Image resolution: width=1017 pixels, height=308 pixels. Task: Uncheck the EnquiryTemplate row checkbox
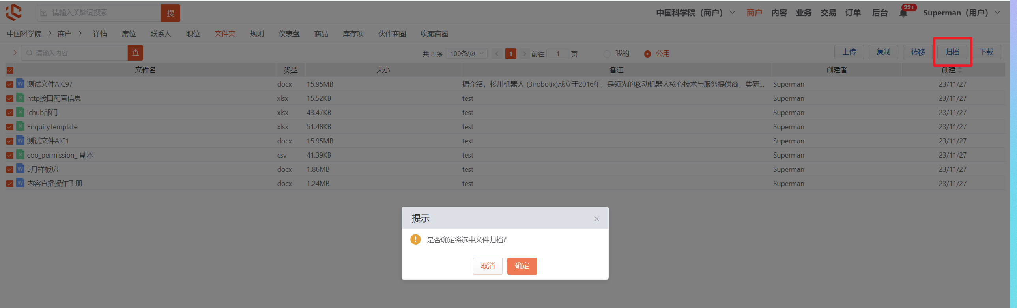(x=10, y=127)
